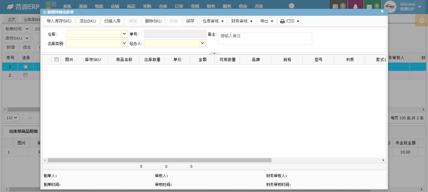Screen dimensions: 428x192
Task: Toggle the select-all checkbox in dialog grid header
Action: [56, 60]
